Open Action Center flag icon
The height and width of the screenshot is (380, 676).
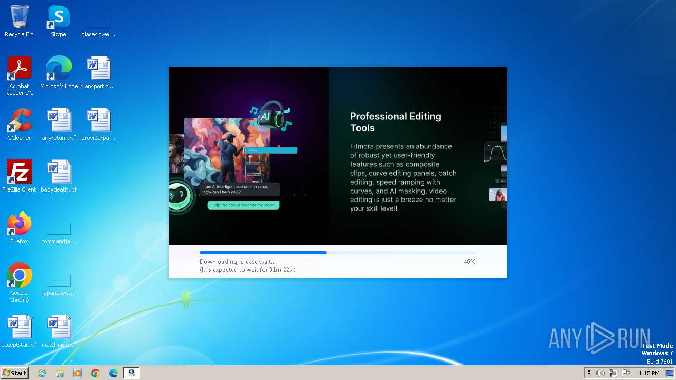[626, 373]
